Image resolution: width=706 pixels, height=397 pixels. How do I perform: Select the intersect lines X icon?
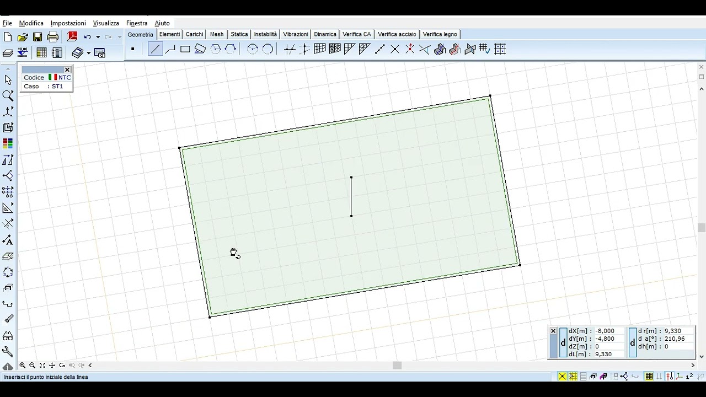[395, 49]
